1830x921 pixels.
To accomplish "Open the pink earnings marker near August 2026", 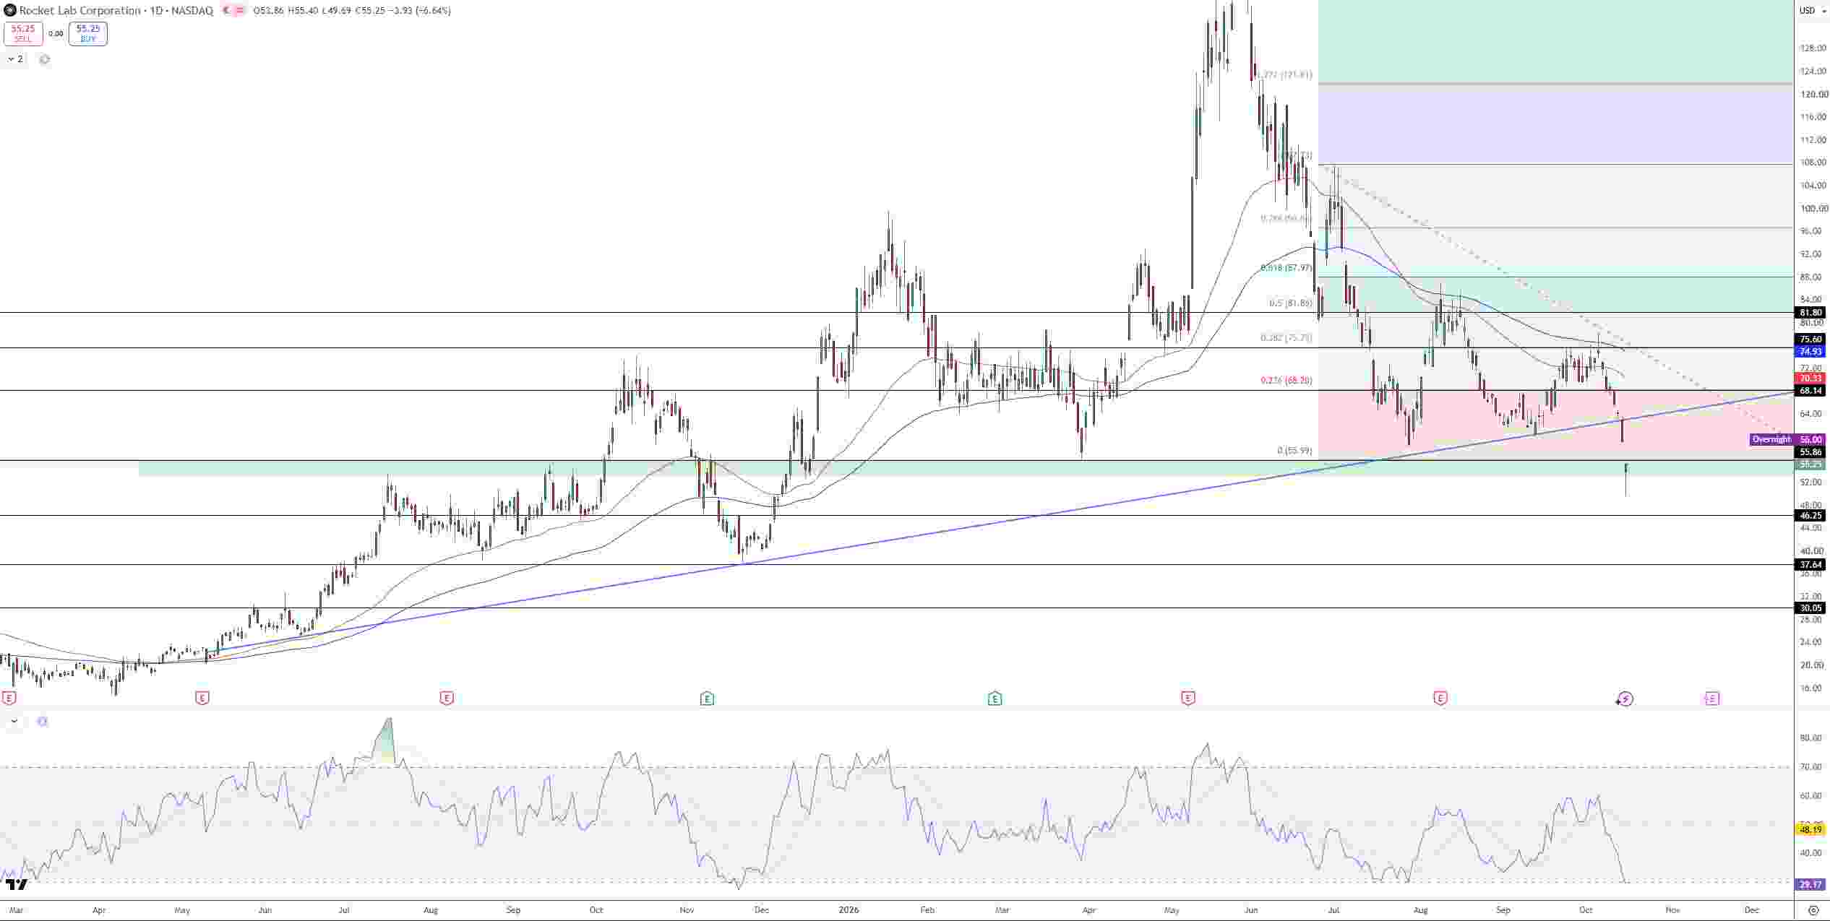I will 1440,699.
